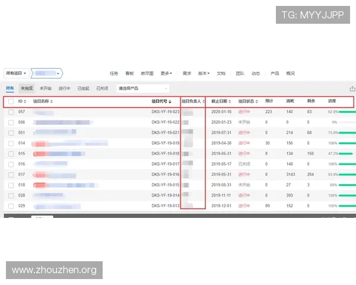The image size is (356, 285).
Task: Open the 产品 section
Action: point(275,74)
